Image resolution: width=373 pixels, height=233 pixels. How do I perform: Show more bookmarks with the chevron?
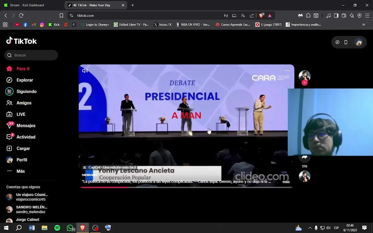coord(364,25)
